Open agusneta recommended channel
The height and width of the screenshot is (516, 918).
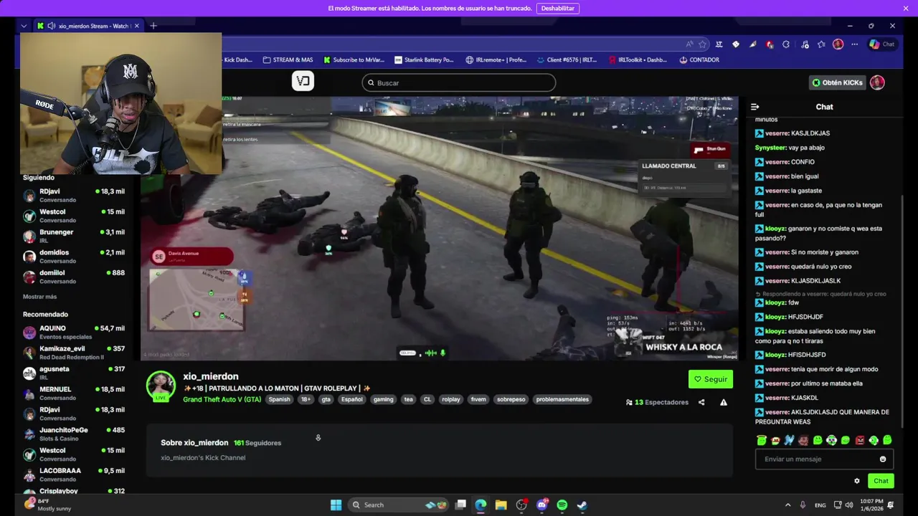tap(73, 373)
